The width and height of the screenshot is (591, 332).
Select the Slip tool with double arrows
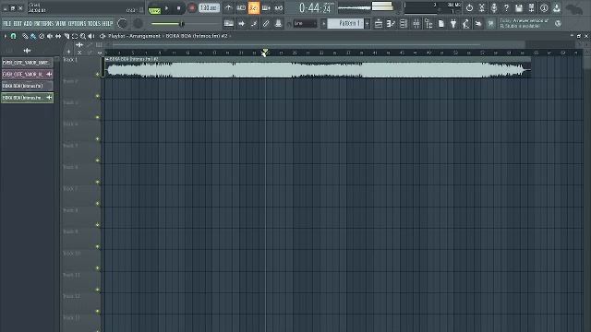(x=58, y=36)
